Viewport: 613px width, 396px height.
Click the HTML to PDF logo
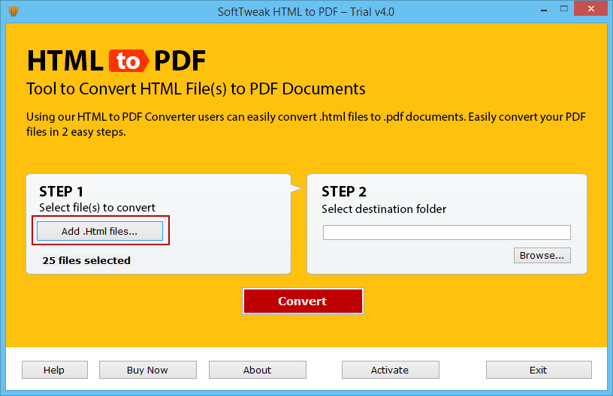coord(116,61)
